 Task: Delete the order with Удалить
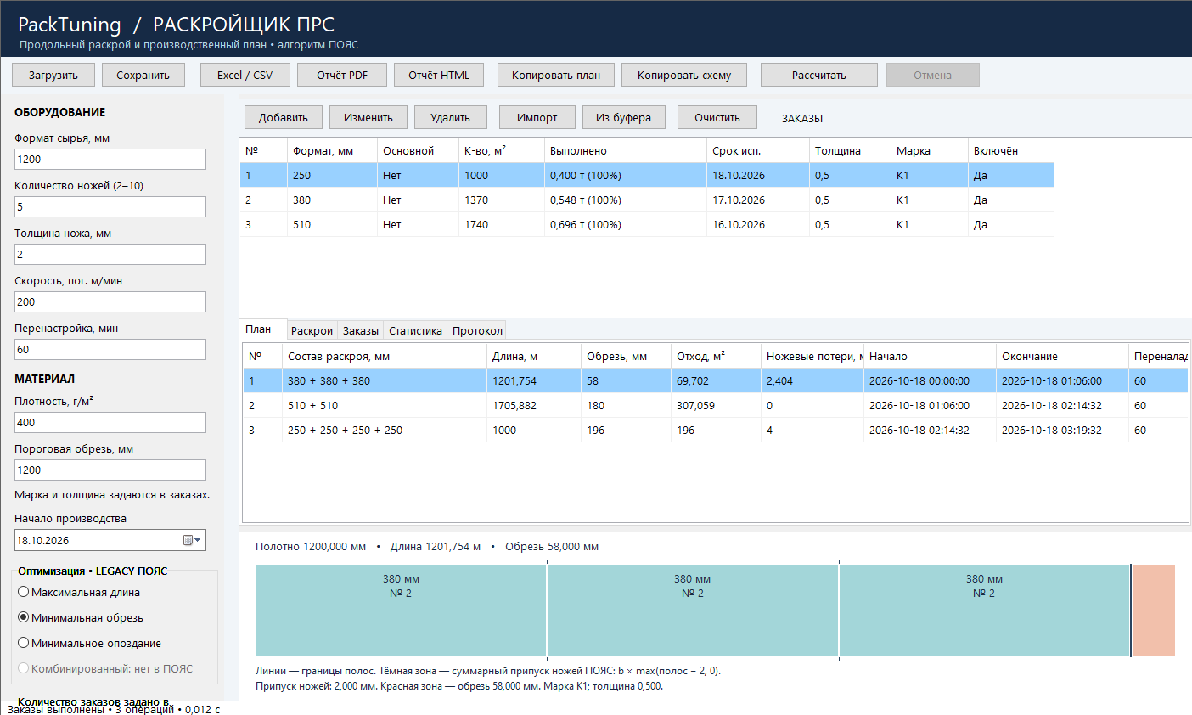[450, 117]
